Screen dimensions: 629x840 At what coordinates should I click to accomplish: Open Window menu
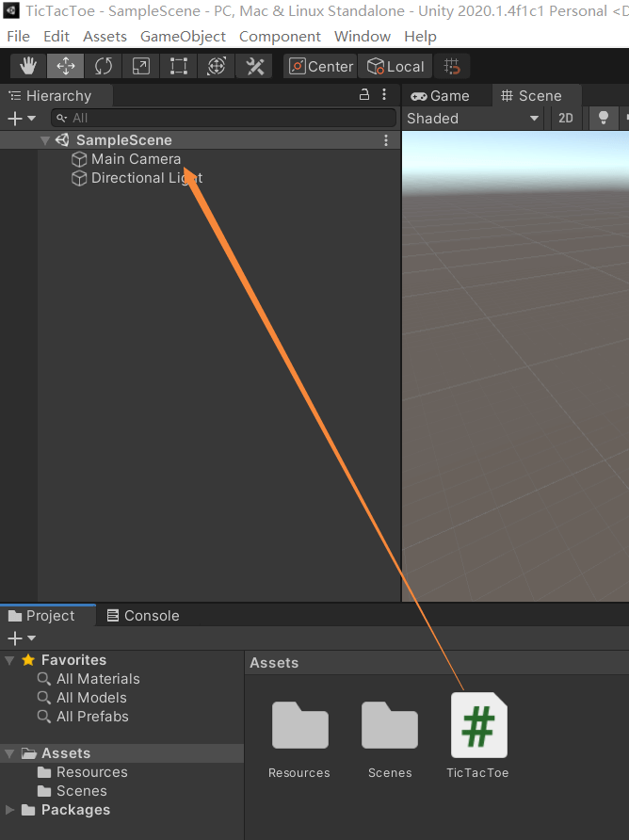click(x=363, y=37)
